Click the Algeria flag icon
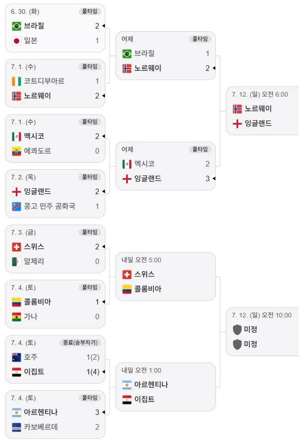 17,262
